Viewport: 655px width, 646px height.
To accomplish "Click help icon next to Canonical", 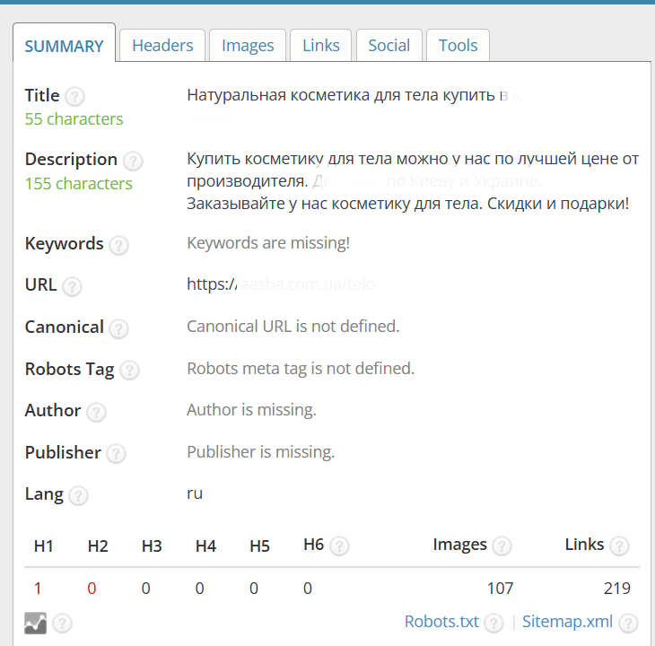I will 118,328.
